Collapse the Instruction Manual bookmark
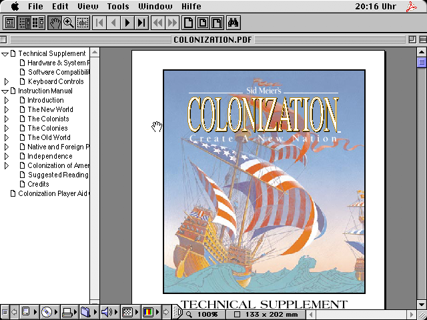This screenshot has height=320, width=427. coord(5,91)
